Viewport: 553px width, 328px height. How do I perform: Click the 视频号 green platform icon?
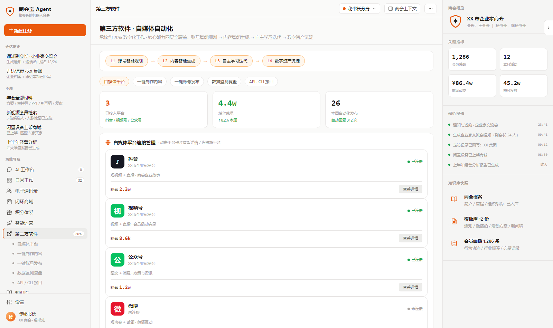[x=118, y=211]
